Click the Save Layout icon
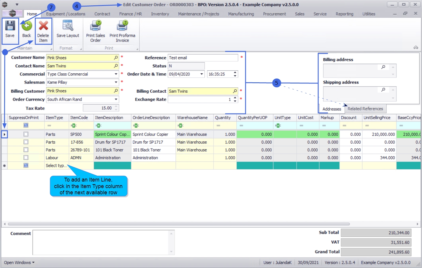This screenshot has height=268, width=422. click(68, 26)
